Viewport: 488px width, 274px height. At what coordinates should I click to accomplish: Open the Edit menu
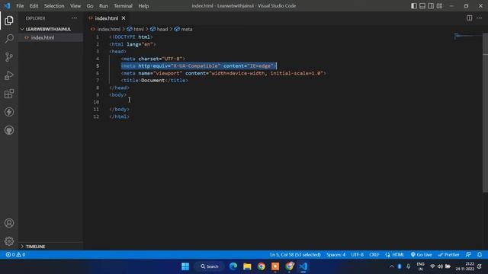(x=34, y=6)
